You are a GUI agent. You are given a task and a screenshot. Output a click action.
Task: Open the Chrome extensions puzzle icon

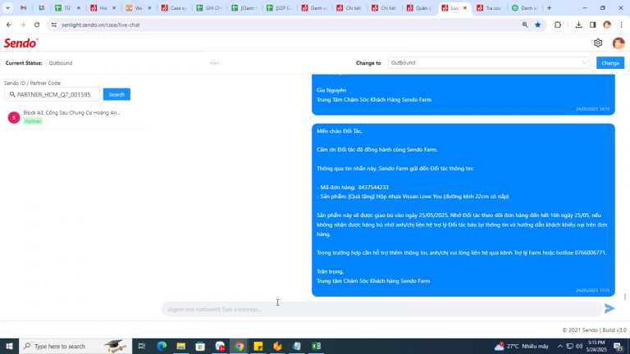coord(558,25)
